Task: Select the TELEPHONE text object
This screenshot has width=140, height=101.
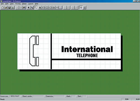Action: pos(87,56)
